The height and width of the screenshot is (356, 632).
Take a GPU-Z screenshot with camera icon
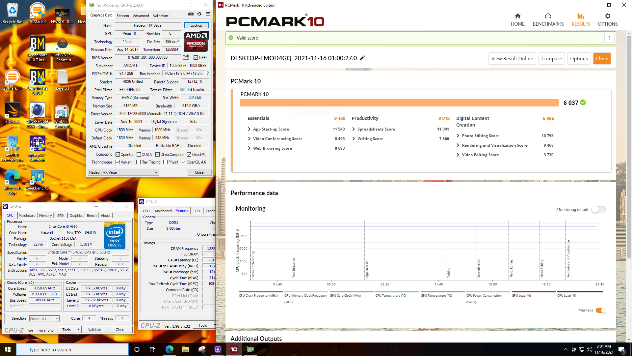pos(191,14)
